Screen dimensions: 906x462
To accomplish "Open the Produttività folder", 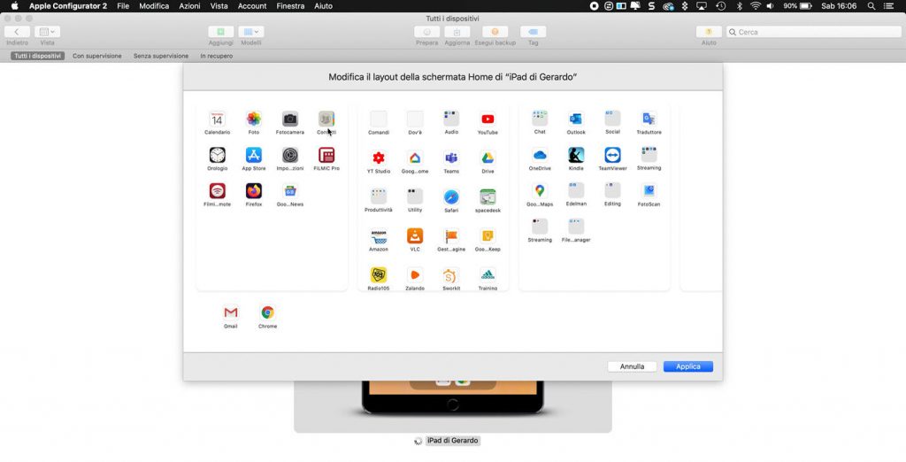I will click(x=379, y=196).
